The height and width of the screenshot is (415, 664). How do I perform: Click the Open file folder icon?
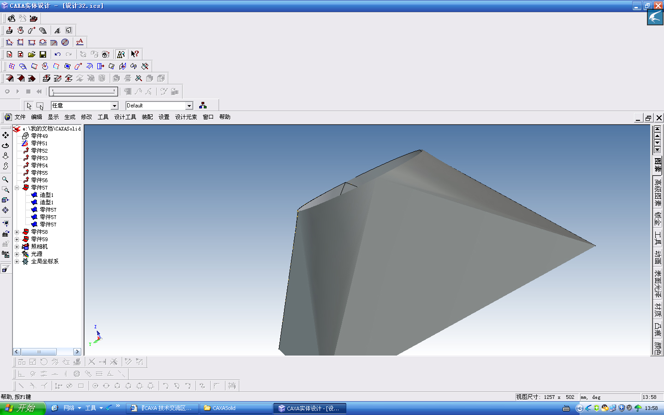click(x=32, y=54)
